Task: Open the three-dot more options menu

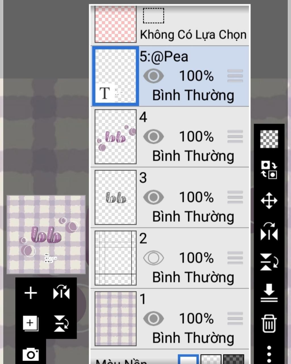Action: [x=269, y=354]
